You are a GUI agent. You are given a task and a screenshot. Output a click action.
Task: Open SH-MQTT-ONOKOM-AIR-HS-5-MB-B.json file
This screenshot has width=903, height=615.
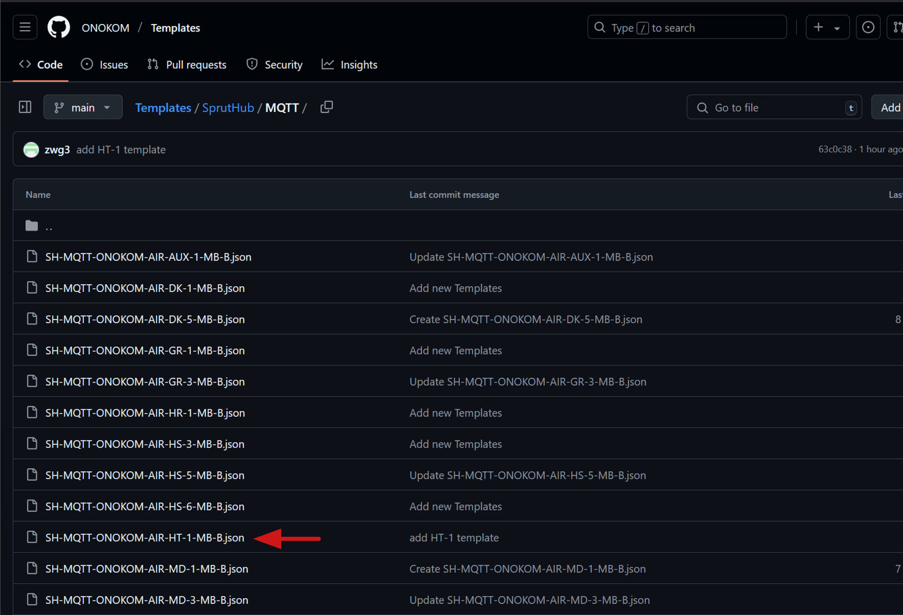145,475
